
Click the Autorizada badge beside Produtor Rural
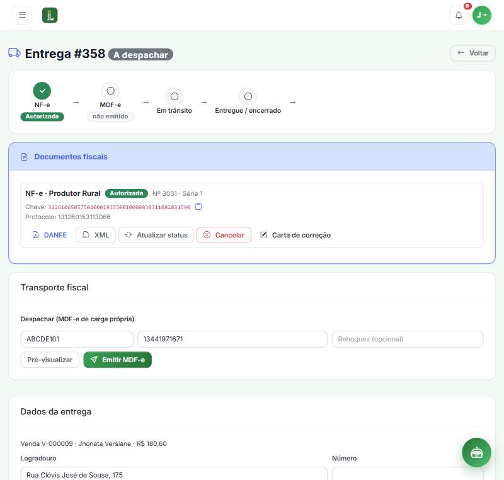coord(127,193)
